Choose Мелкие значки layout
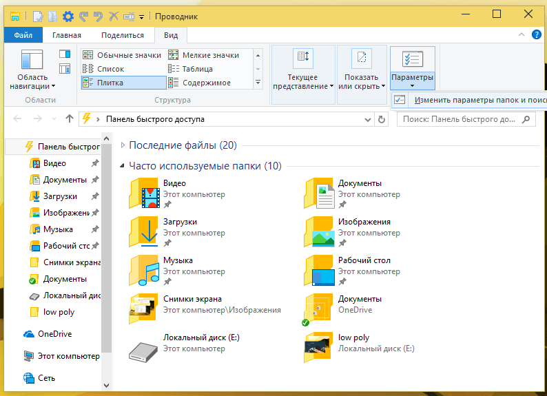 (204, 55)
